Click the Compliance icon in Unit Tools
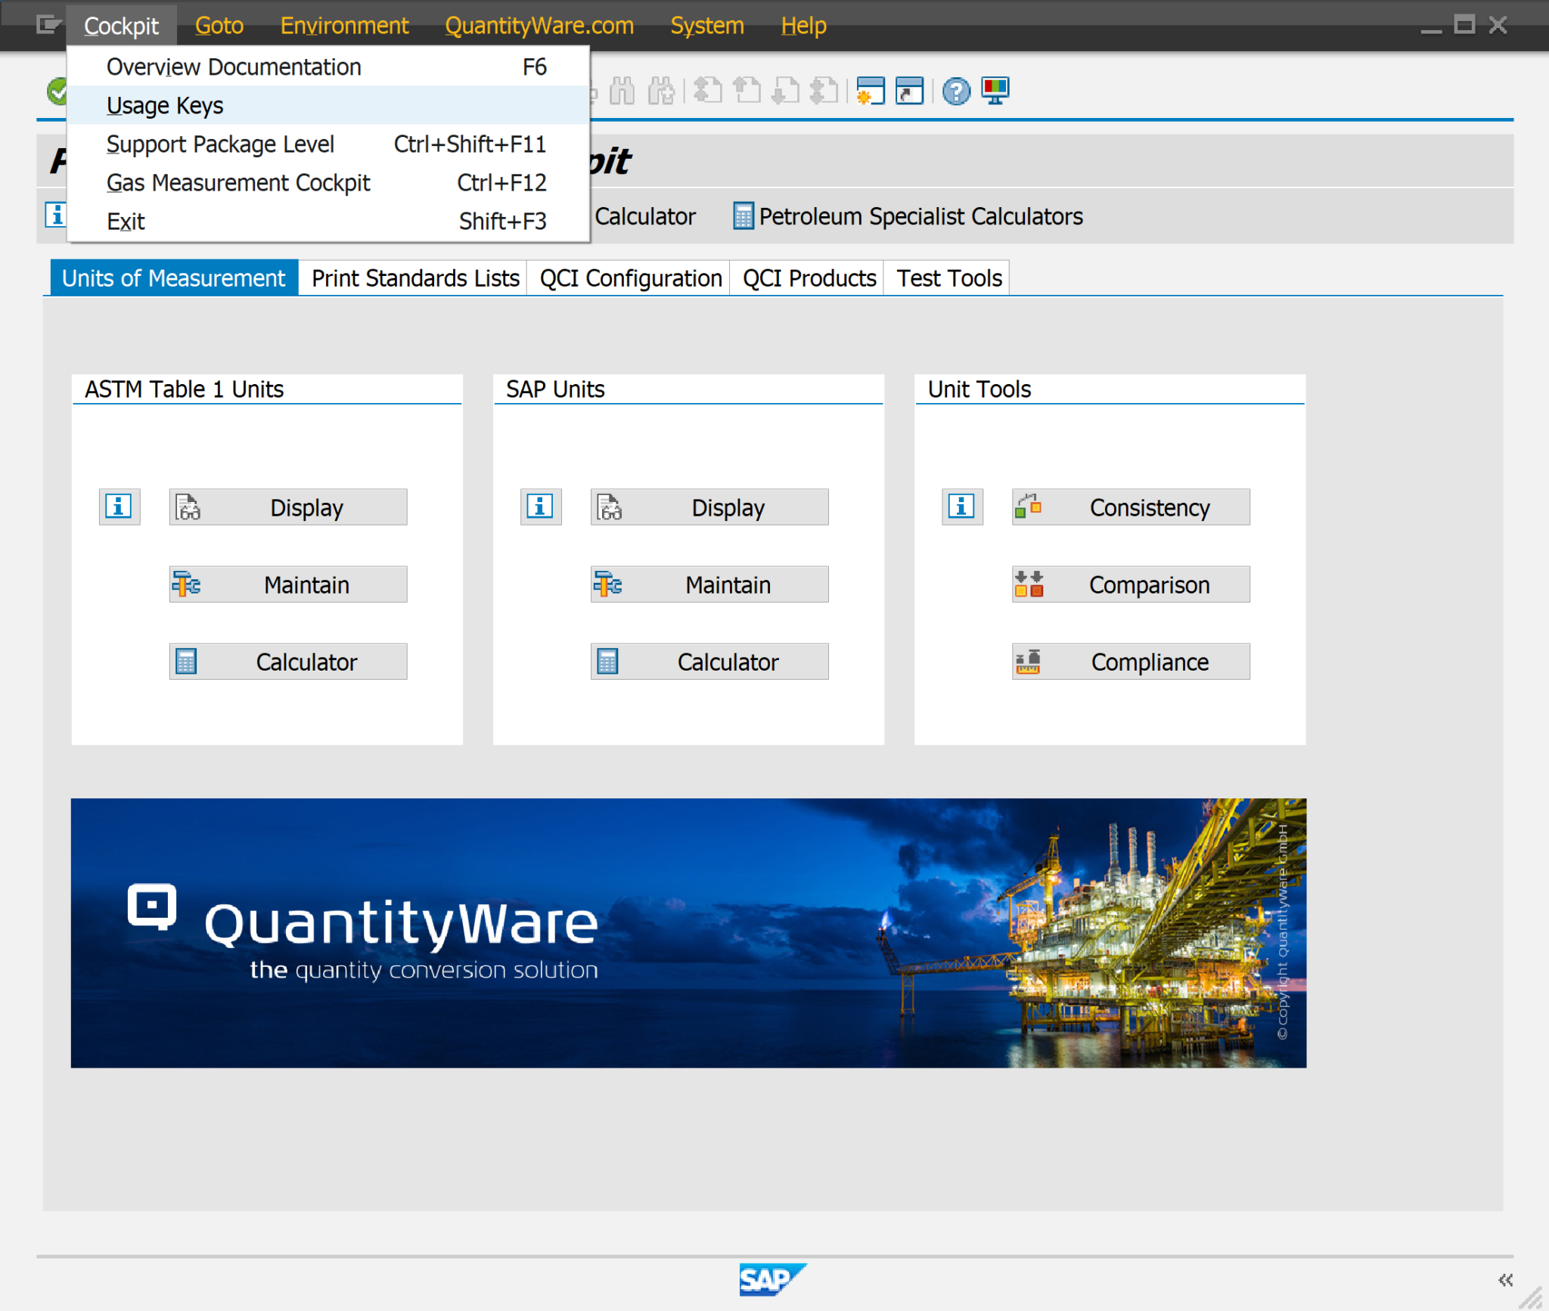1549x1311 pixels. click(1029, 661)
